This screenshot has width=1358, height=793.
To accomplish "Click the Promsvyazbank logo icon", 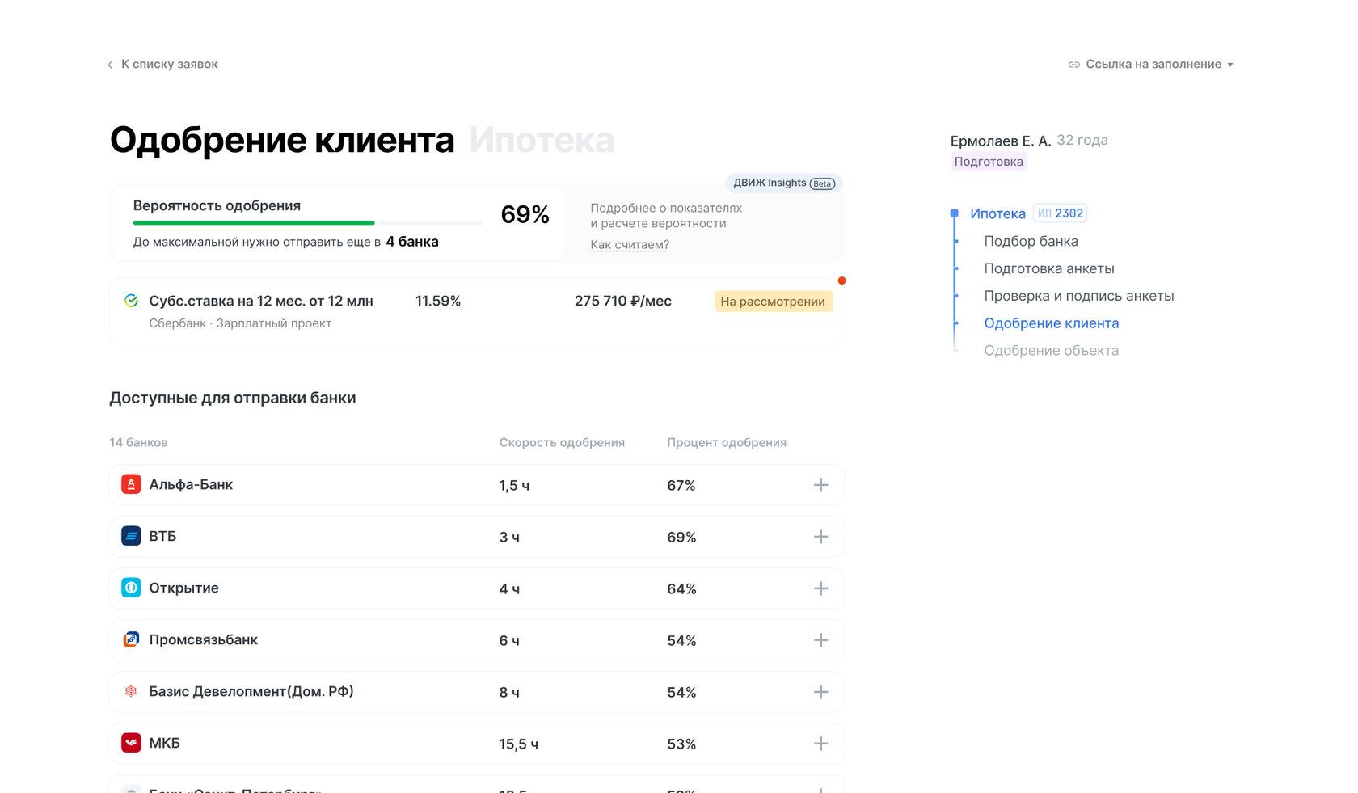I will (131, 639).
